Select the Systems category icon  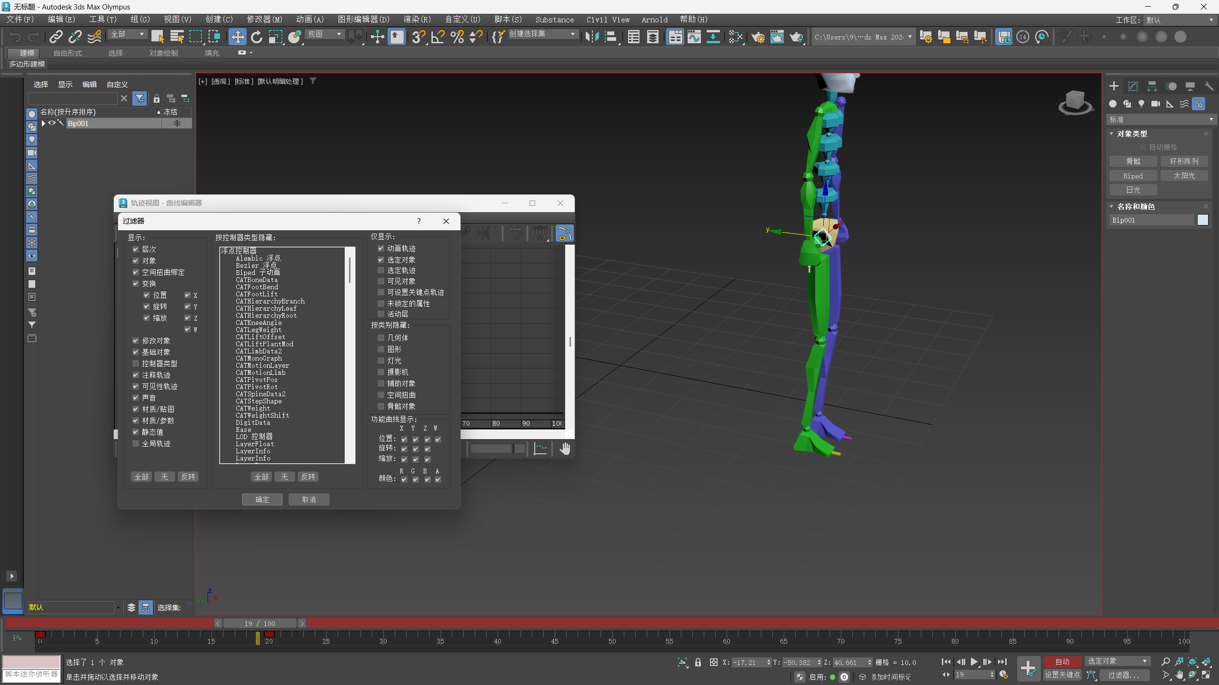pyautogui.click(x=1199, y=104)
